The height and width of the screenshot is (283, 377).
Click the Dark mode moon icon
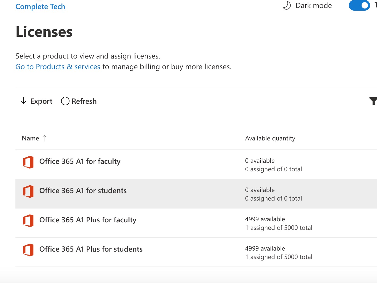(x=287, y=5)
